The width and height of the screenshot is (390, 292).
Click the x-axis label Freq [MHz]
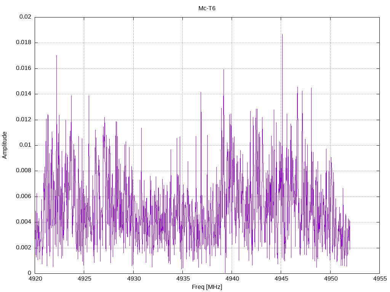click(x=207, y=287)
